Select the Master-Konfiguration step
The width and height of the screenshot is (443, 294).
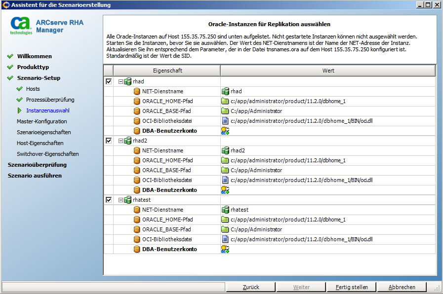click(x=42, y=121)
